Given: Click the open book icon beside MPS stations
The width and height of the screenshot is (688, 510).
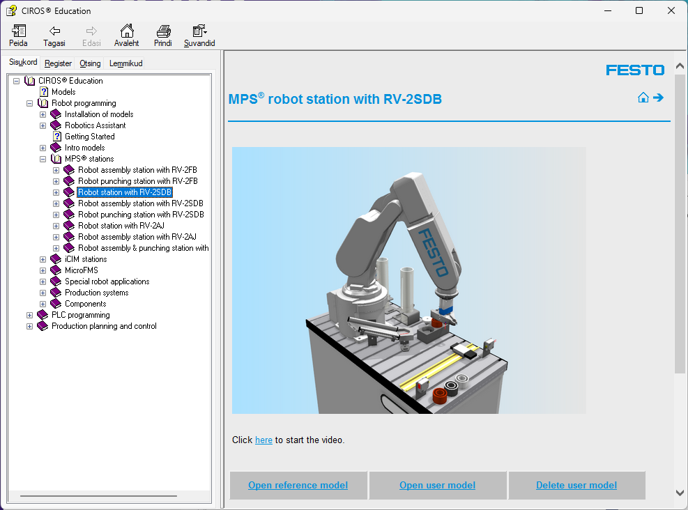Looking at the screenshot, I should 56,159.
